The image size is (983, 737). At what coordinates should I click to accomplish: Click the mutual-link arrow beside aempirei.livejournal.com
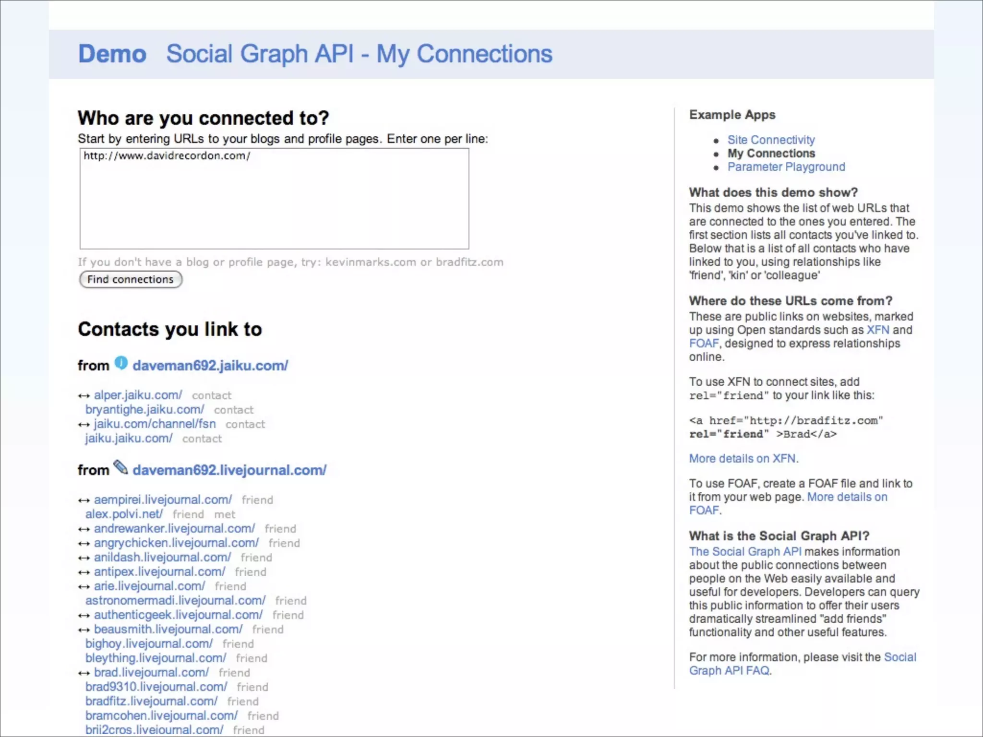coord(84,500)
